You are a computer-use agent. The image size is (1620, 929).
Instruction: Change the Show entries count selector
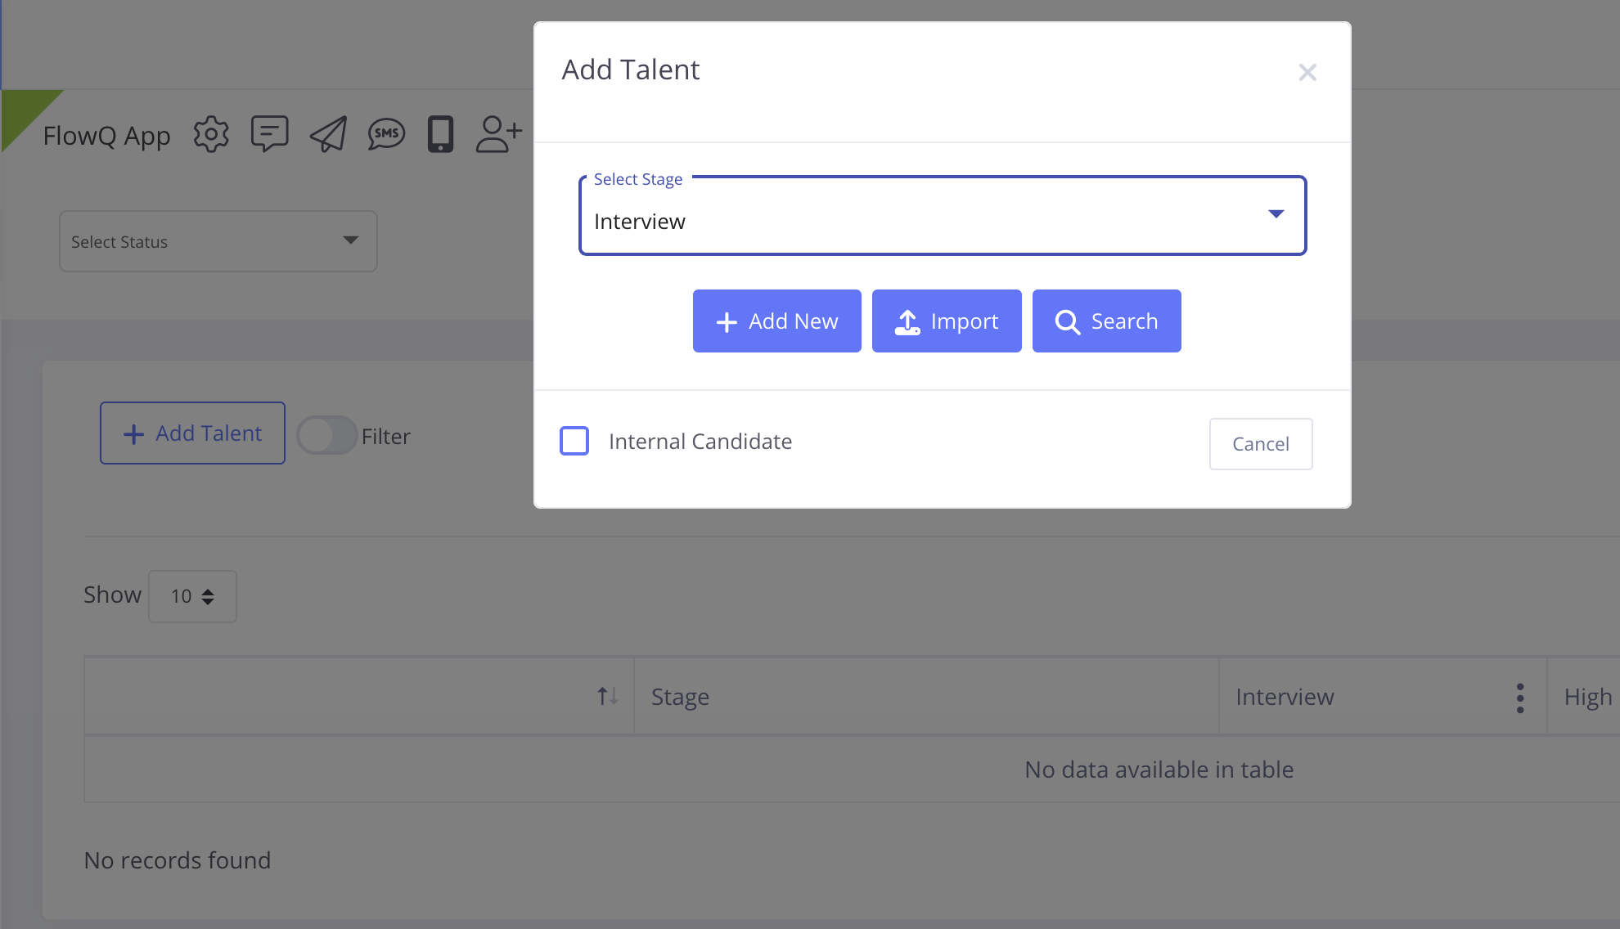coord(192,596)
